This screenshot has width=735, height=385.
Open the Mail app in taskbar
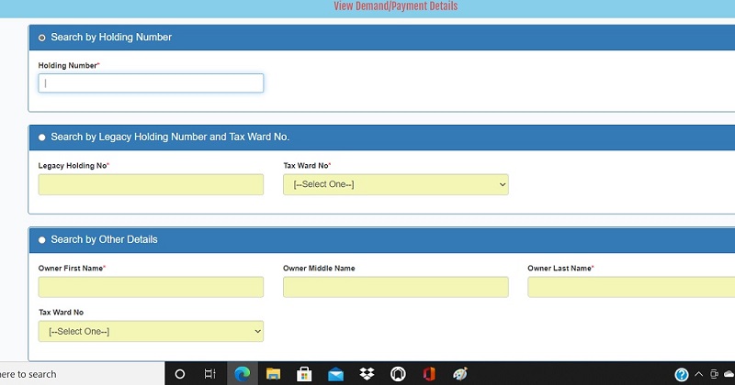point(335,374)
